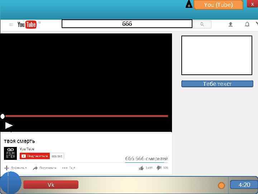
Task: Click the blue Тебе текст button
Action: [x=217, y=84]
